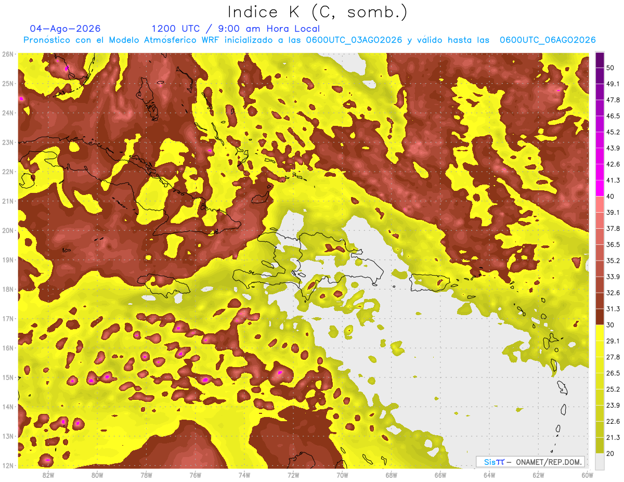Viewport: 624px width, 482px height.
Task: Click the 20N latitude label
Action: click(8, 230)
